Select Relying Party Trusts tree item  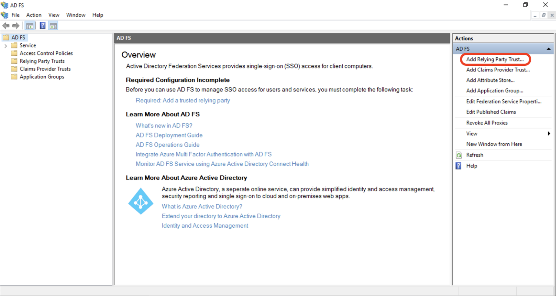tap(42, 61)
